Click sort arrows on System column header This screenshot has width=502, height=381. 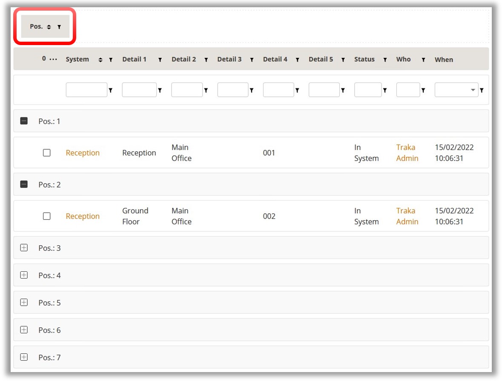point(100,60)
